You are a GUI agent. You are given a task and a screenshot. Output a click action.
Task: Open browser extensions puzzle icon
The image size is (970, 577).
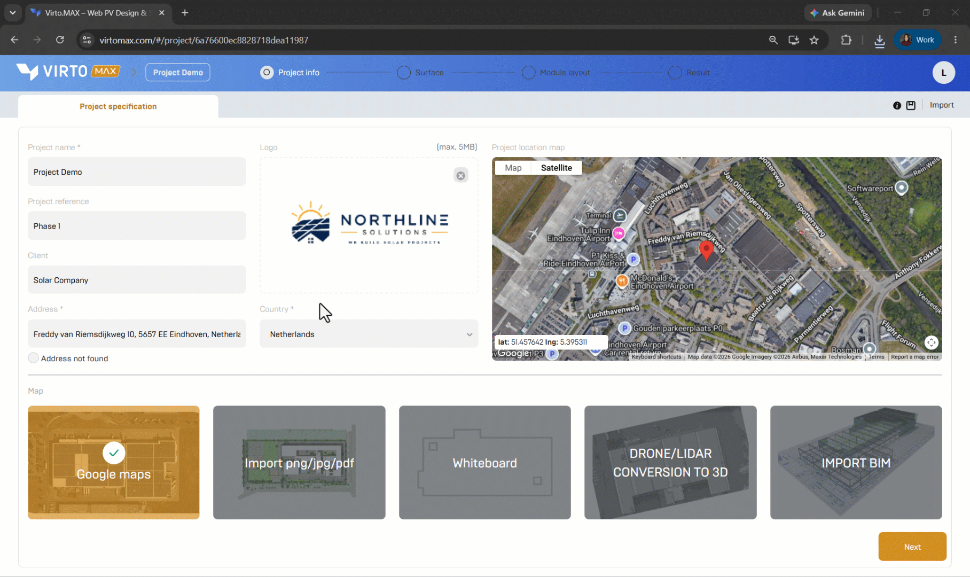click(846, 40)
